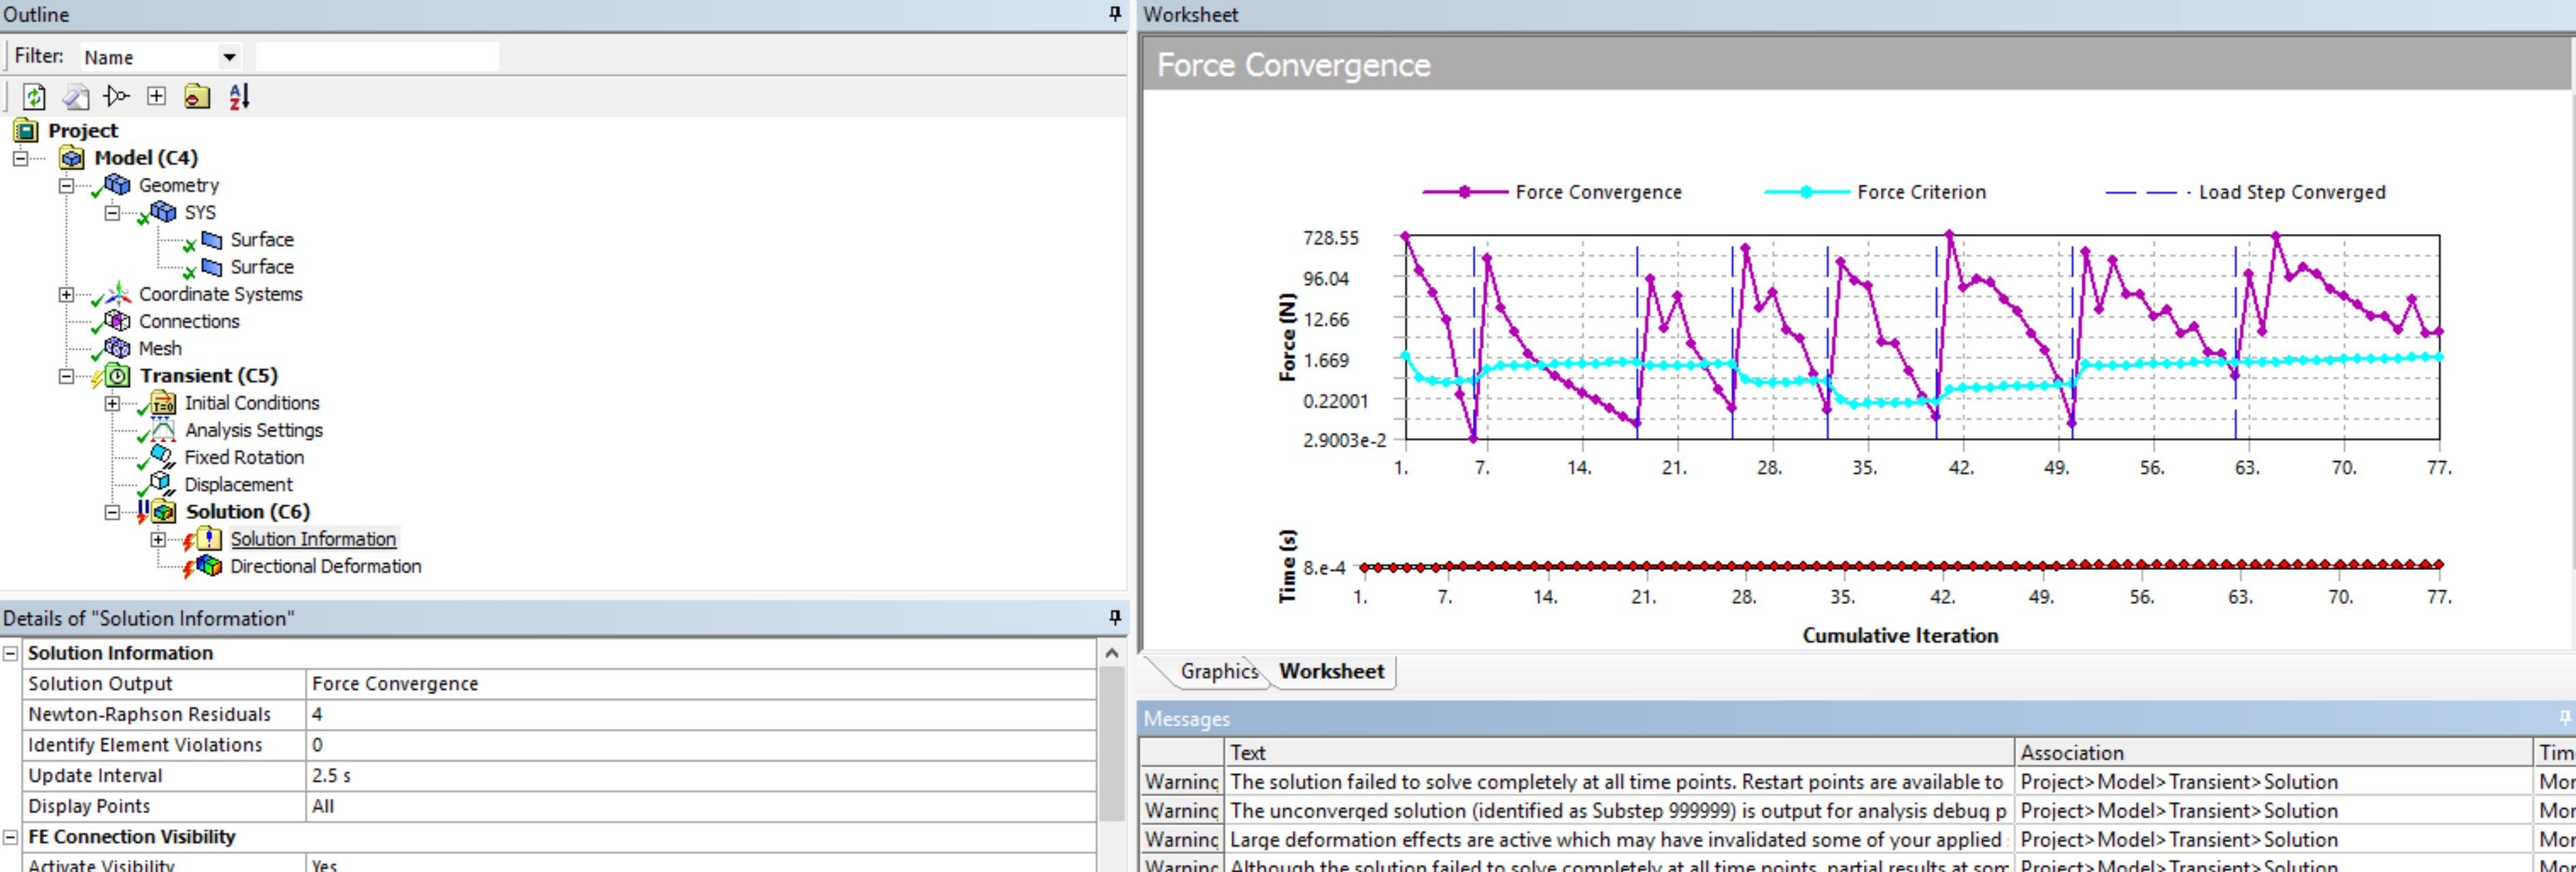Select the SYS body group node
This screenshot has height=872, width=2576.
pos(200,212)
